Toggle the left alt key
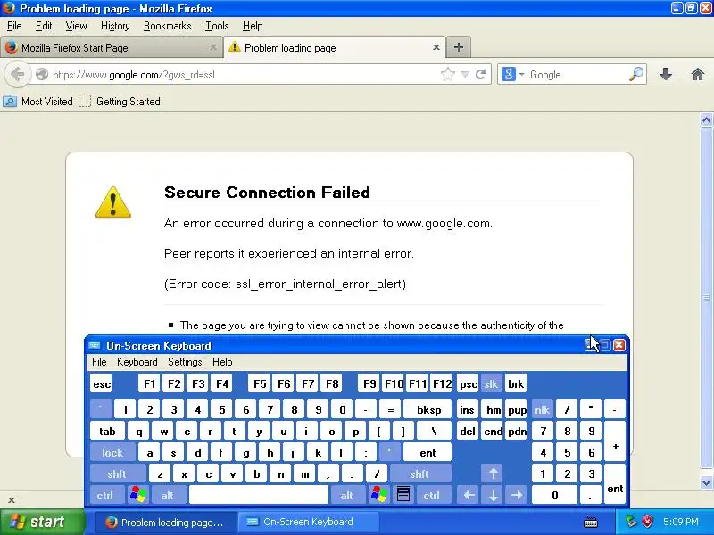Image resolution: width=714 pixels, height=535 pixels. (x=168, y=495)
